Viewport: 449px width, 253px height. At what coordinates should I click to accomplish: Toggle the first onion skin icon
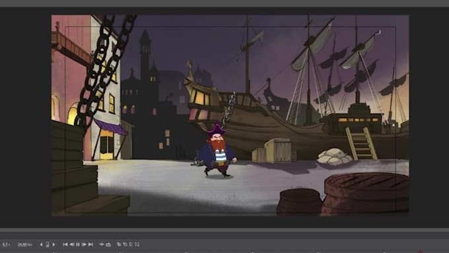119,244
